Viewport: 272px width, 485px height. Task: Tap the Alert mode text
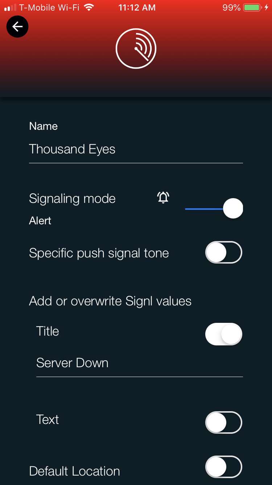[40, 221]
